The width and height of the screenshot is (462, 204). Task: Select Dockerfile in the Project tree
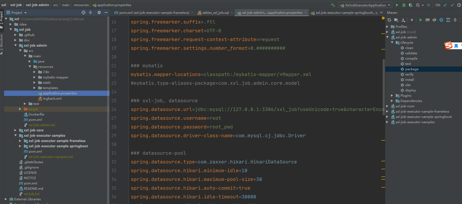click(36, 114)
